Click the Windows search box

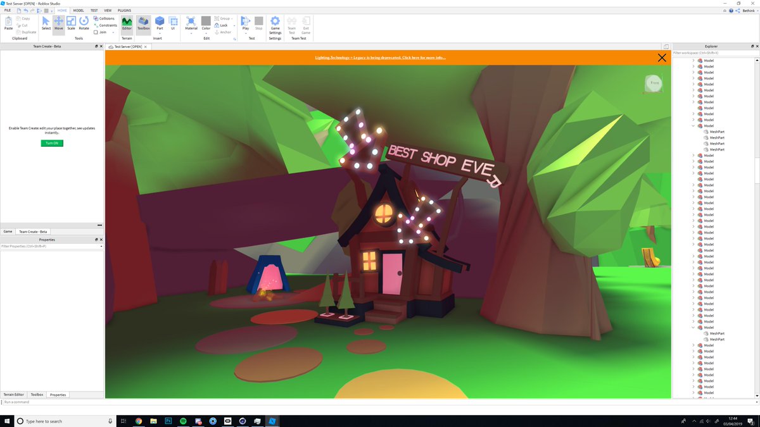click(x=64, y=421)
